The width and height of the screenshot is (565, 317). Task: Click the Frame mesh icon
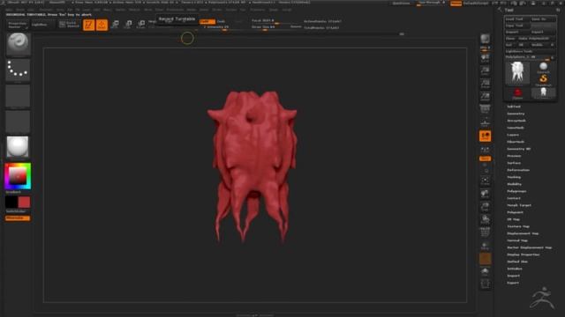pos(485,181)
